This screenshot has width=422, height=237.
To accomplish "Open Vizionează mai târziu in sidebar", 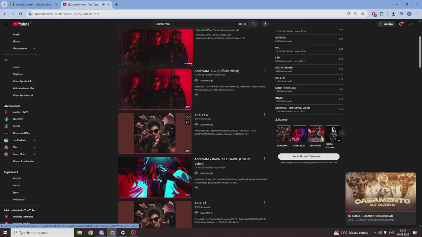I will pos(24,88).
